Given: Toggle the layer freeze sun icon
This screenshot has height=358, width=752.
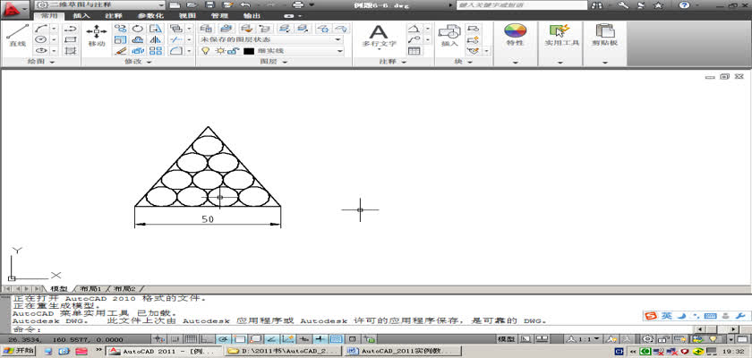Looking at the screenshot, I should pyautogui.click(x=218, y=52).
